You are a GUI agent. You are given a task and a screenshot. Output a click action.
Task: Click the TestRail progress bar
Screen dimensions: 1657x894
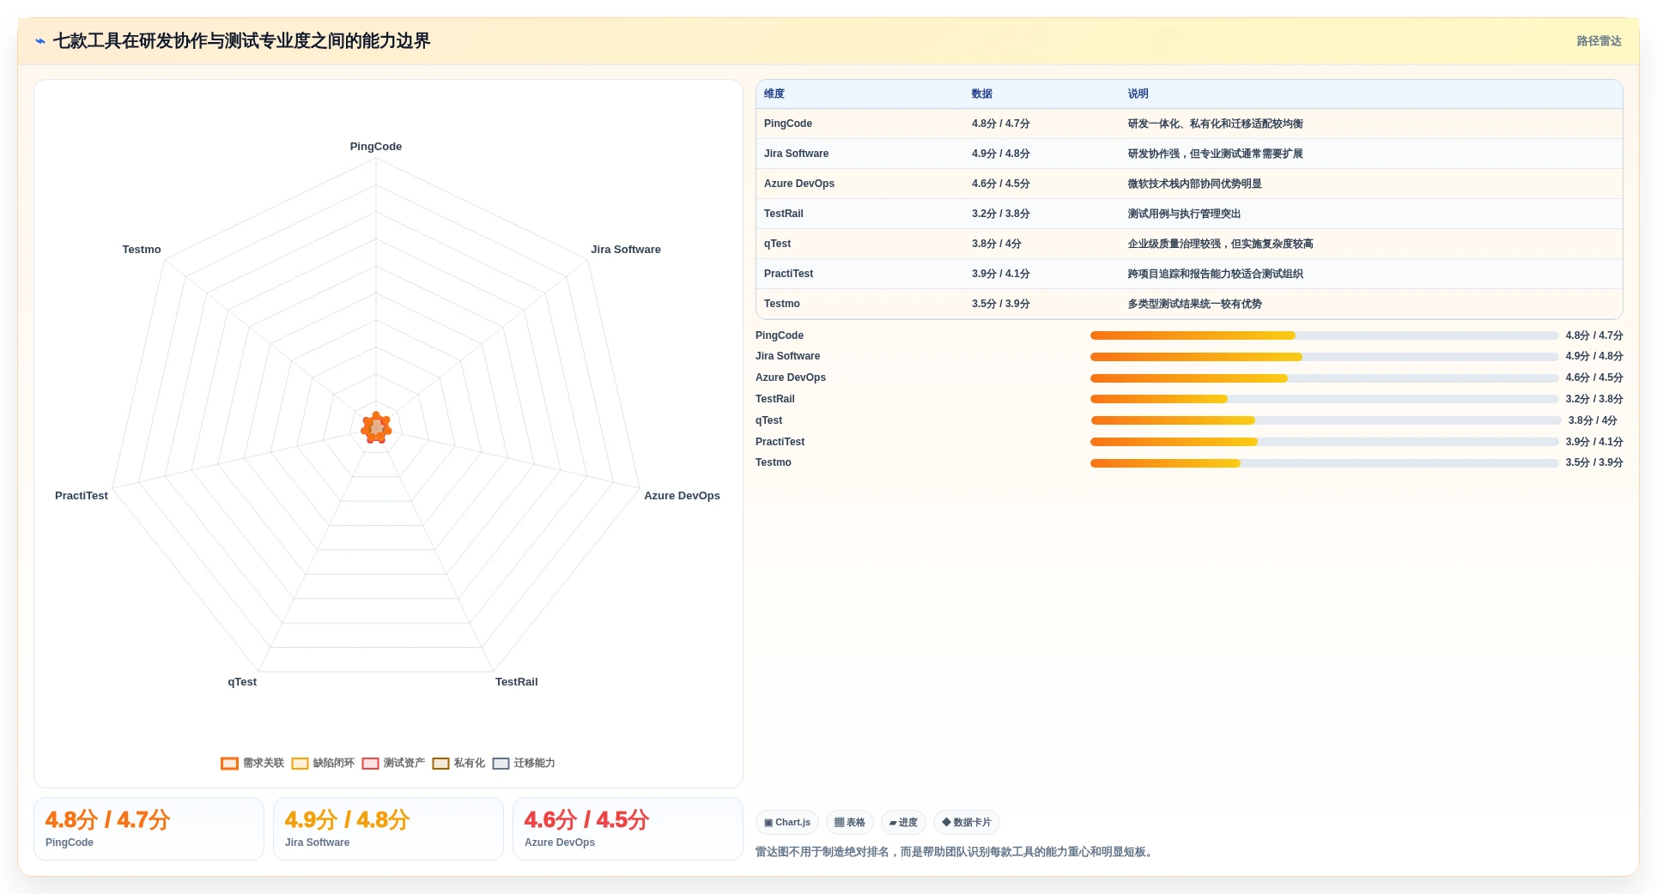tap(1324, 399)
